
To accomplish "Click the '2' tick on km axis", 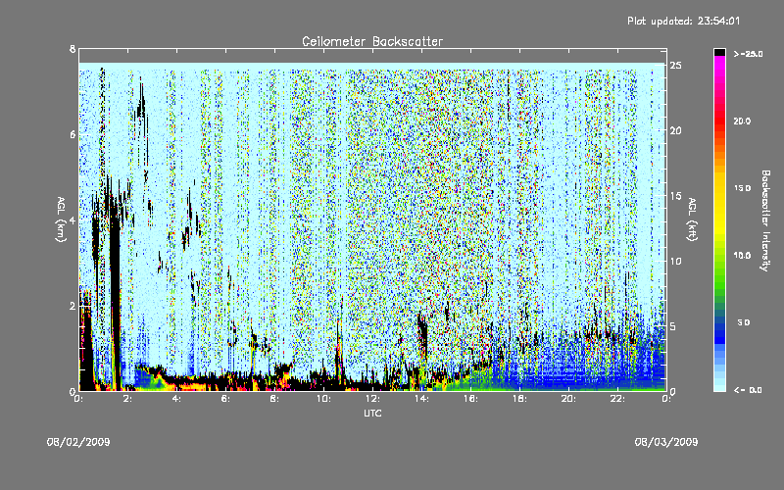I will coord(73,306).
